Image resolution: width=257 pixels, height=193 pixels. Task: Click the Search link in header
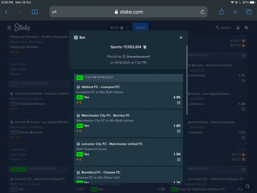click(x=224, y=28)
